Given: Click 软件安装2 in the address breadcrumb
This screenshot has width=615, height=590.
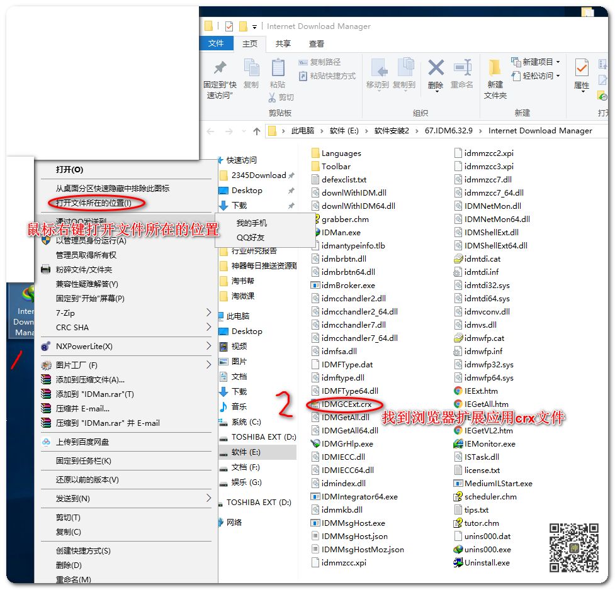Looking at the screenshot, I should tap(392, 131).
